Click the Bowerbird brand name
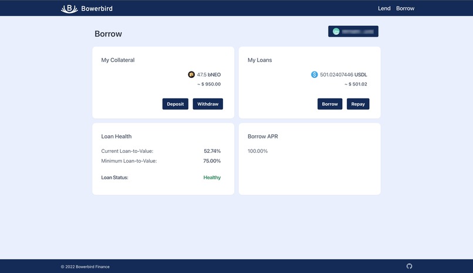Image resolution: width=473 pixels, height=273 pixels. click(97, 8)
